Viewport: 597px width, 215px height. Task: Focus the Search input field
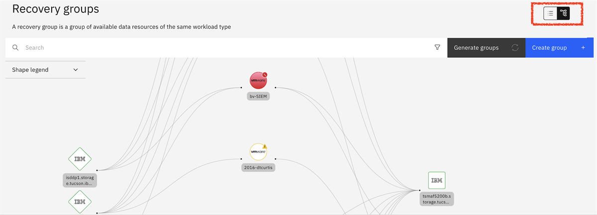tap(226, 48)
